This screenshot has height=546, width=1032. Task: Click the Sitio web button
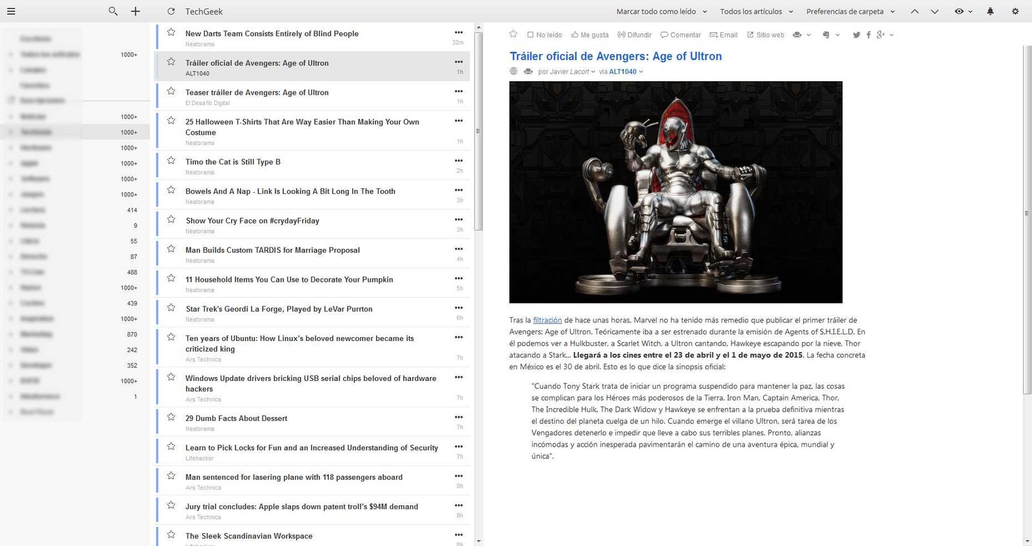click(766, 35)
